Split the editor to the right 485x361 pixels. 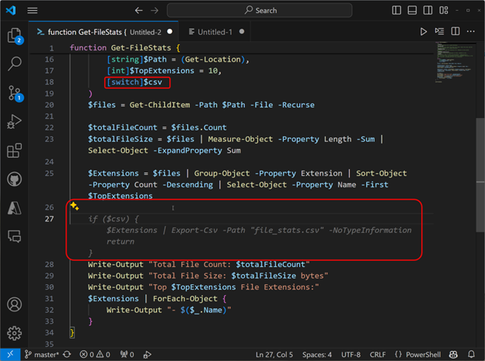tap(455, 32)
